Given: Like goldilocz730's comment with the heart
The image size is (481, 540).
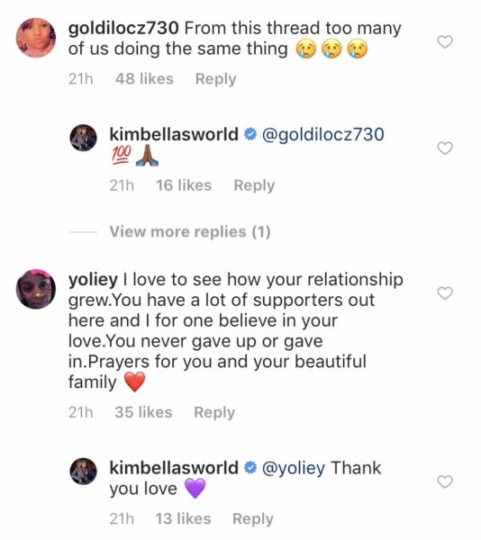Looking at the screenshot, I should 445,41.
